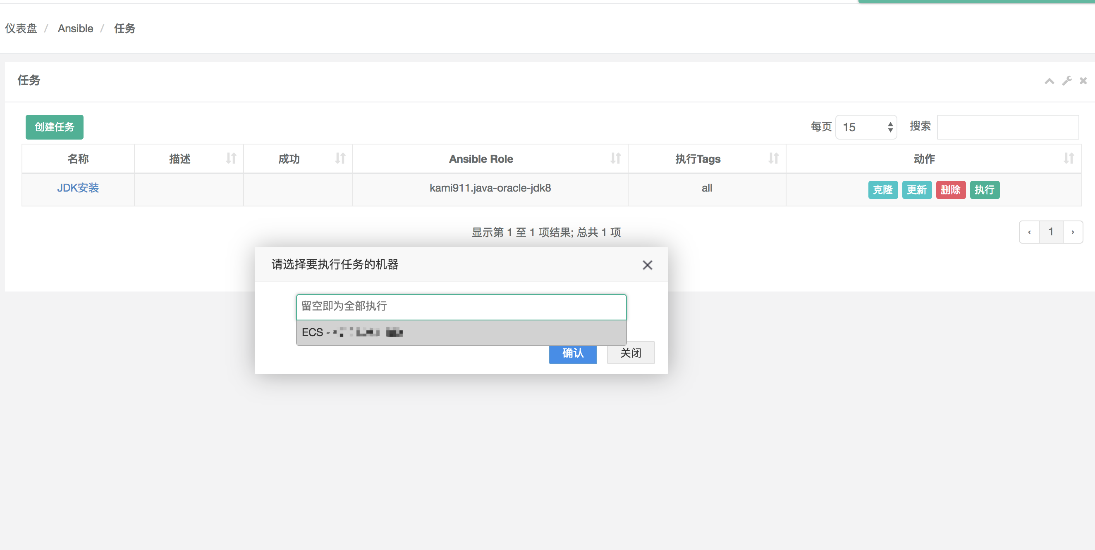
Task: Open the 每页 page size dropdown
Action: pyautogui.click(x=865, y=127)
